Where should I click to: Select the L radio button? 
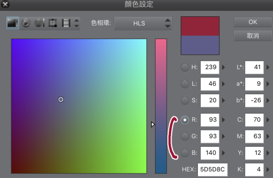coord(185,84)
